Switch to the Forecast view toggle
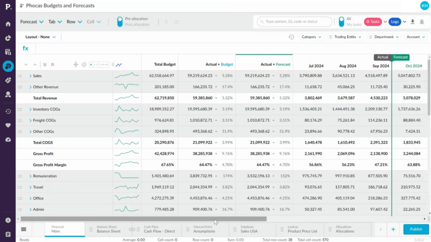 pyautogui.click(x=401, y=57)
